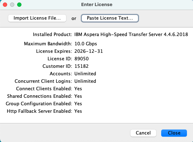Click the gray minimize titlebar button

(x=12, y=5)
